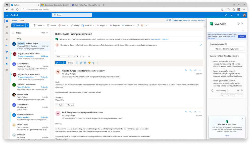
Task: Open the New mail dropdown arrow
Action: tap(27, 25)
